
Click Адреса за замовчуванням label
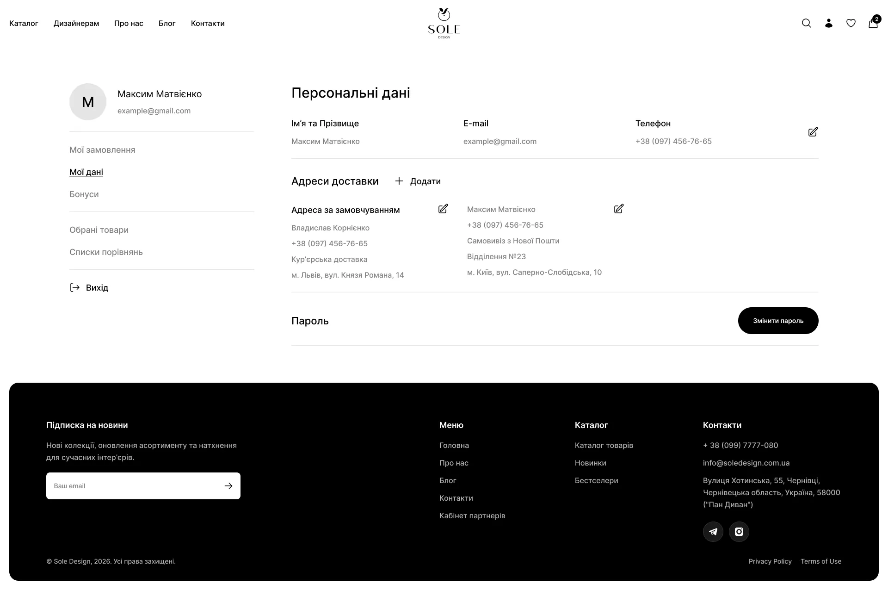tap(345, 210)
